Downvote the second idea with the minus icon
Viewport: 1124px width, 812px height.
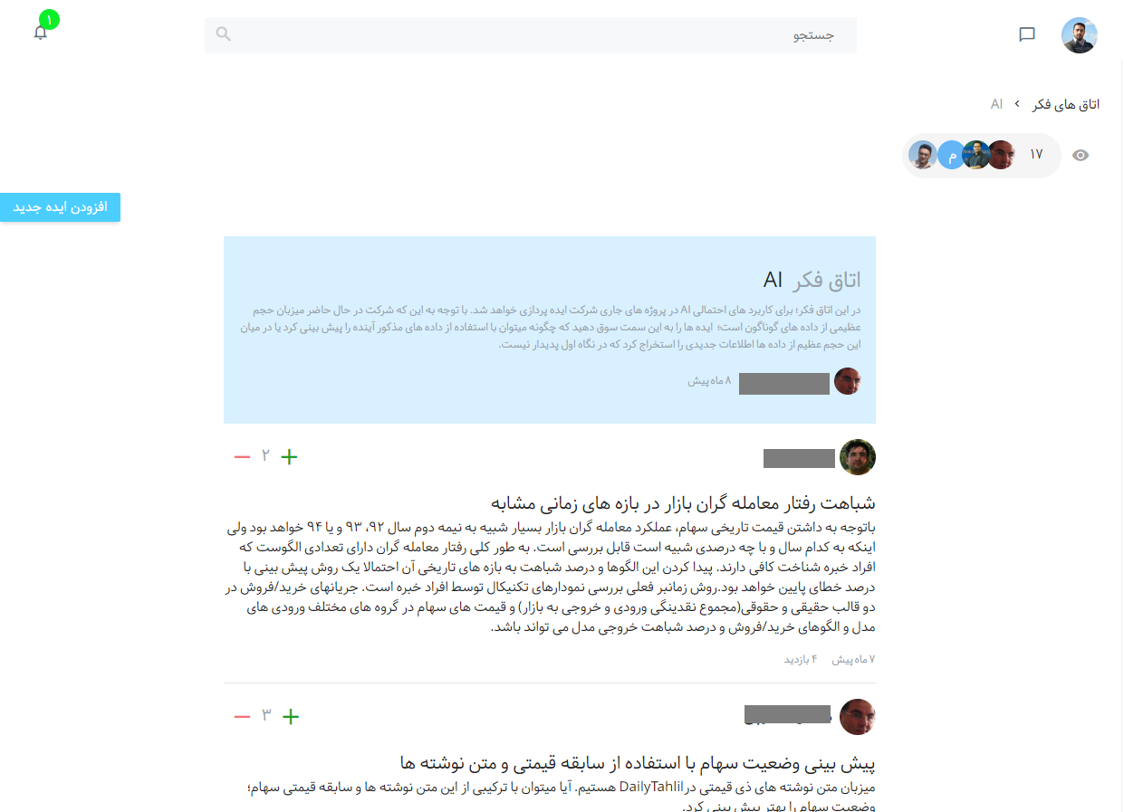[242, 716]
